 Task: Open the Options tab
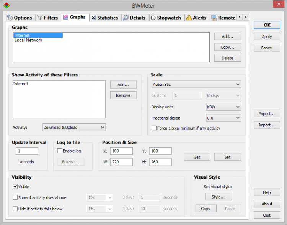(21, 18)
